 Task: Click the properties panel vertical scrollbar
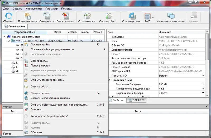pyautogui.click(x=207, y=46)
